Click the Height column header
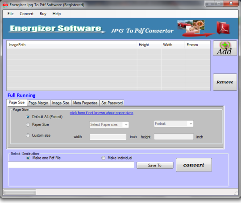Viewport: 241px width, 203px height. (149, 45)
